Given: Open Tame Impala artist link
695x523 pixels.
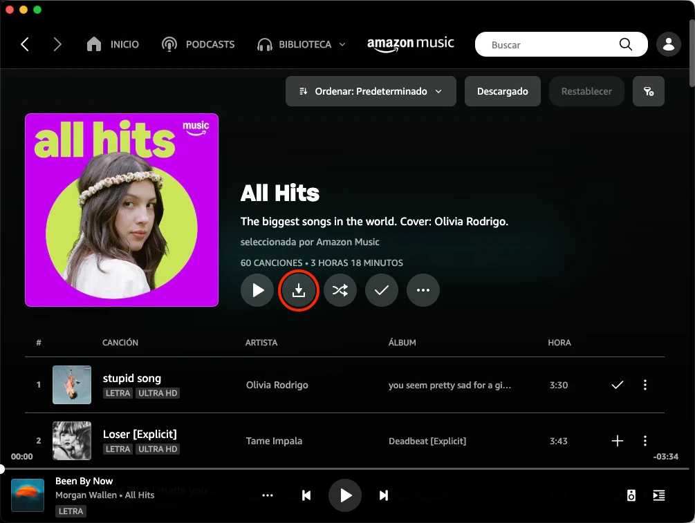Looking at the screenshot, I should (x=274, y=441).
